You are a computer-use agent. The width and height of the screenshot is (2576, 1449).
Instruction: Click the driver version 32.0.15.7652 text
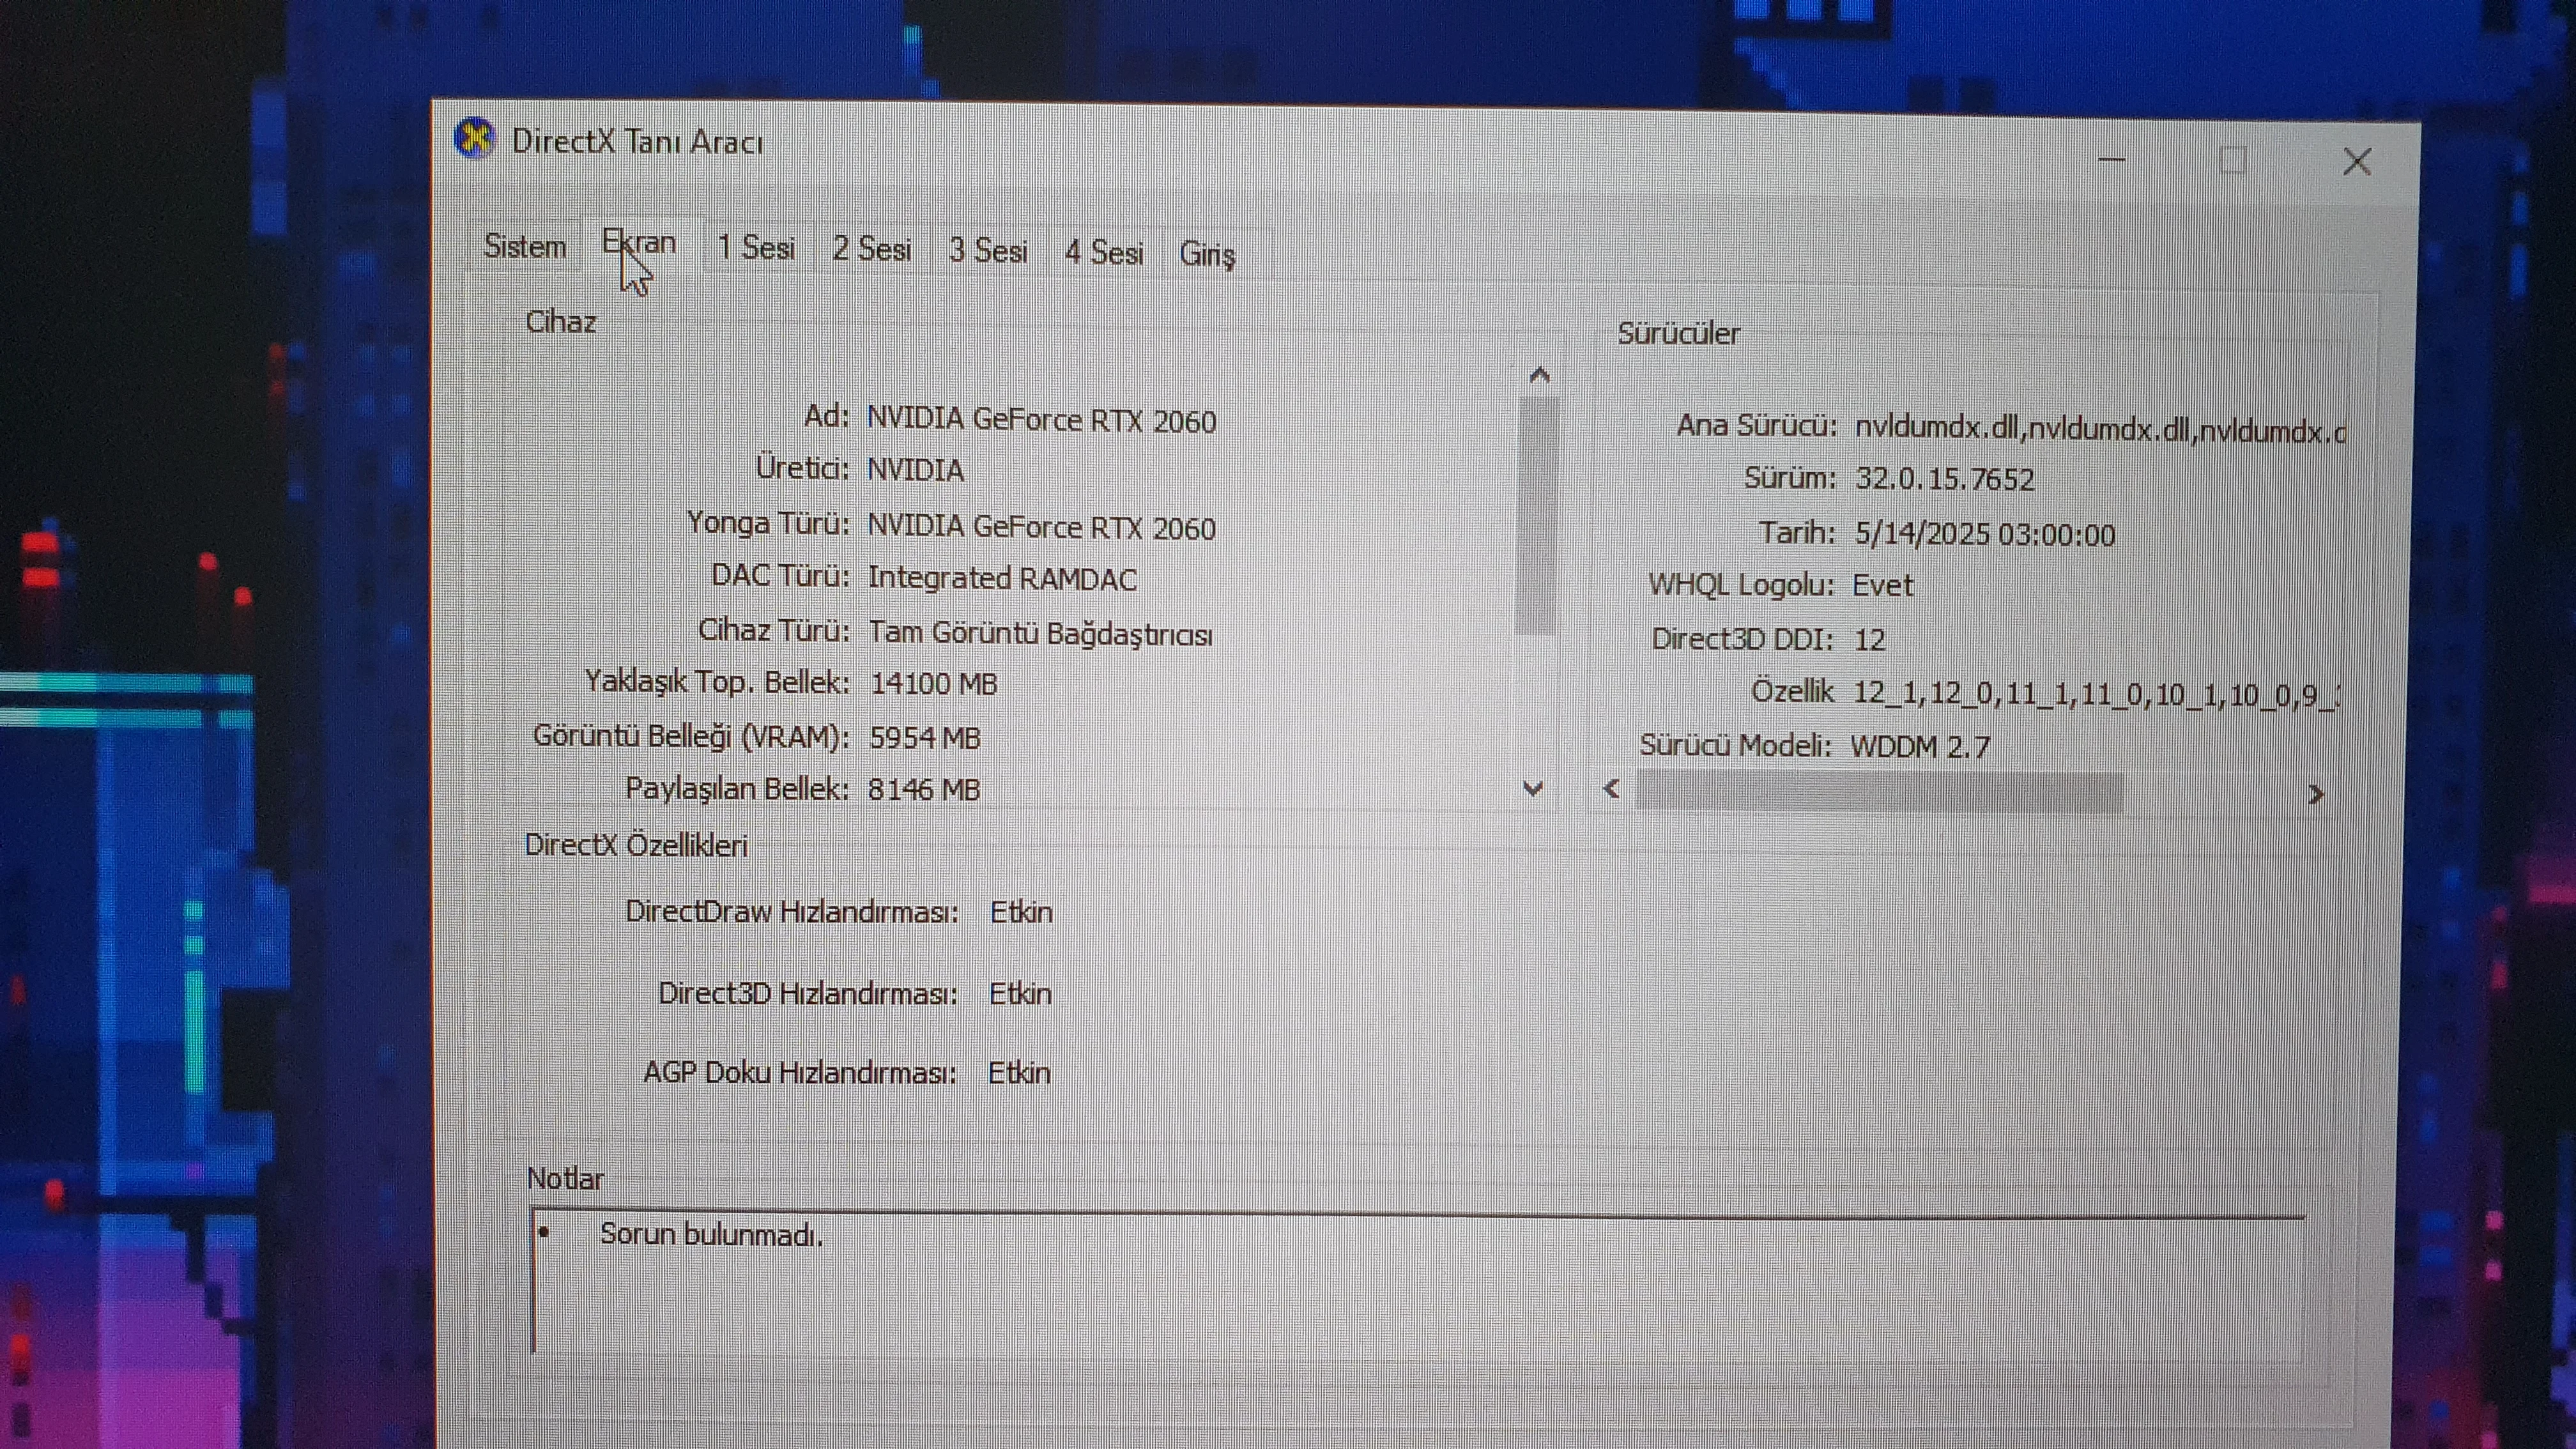point(1944,479)
